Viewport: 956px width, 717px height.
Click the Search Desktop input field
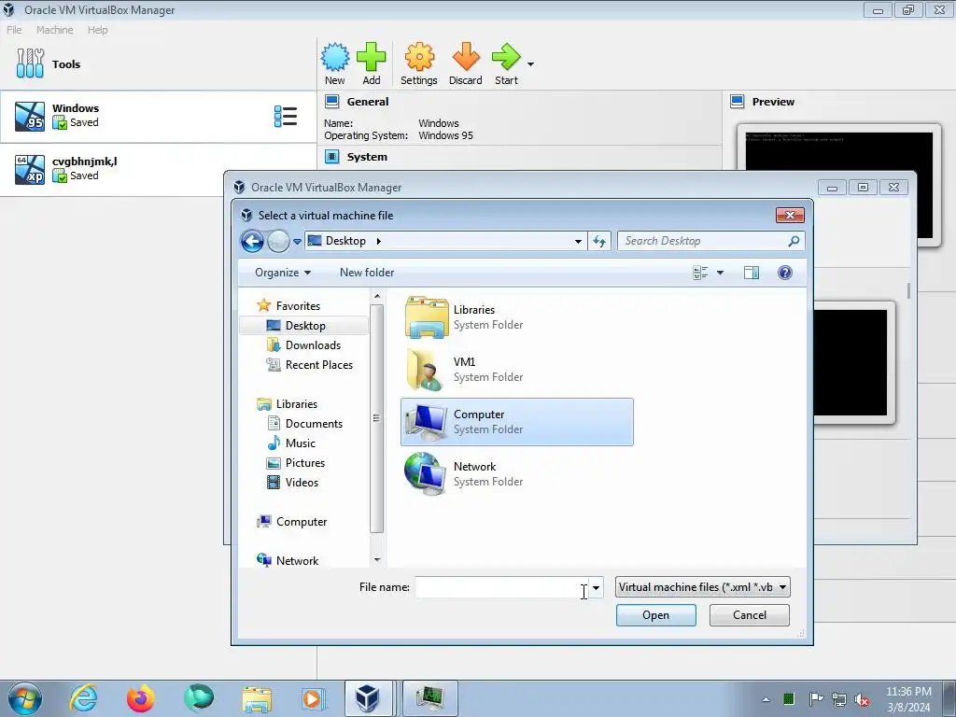click(x=702, y=241)
